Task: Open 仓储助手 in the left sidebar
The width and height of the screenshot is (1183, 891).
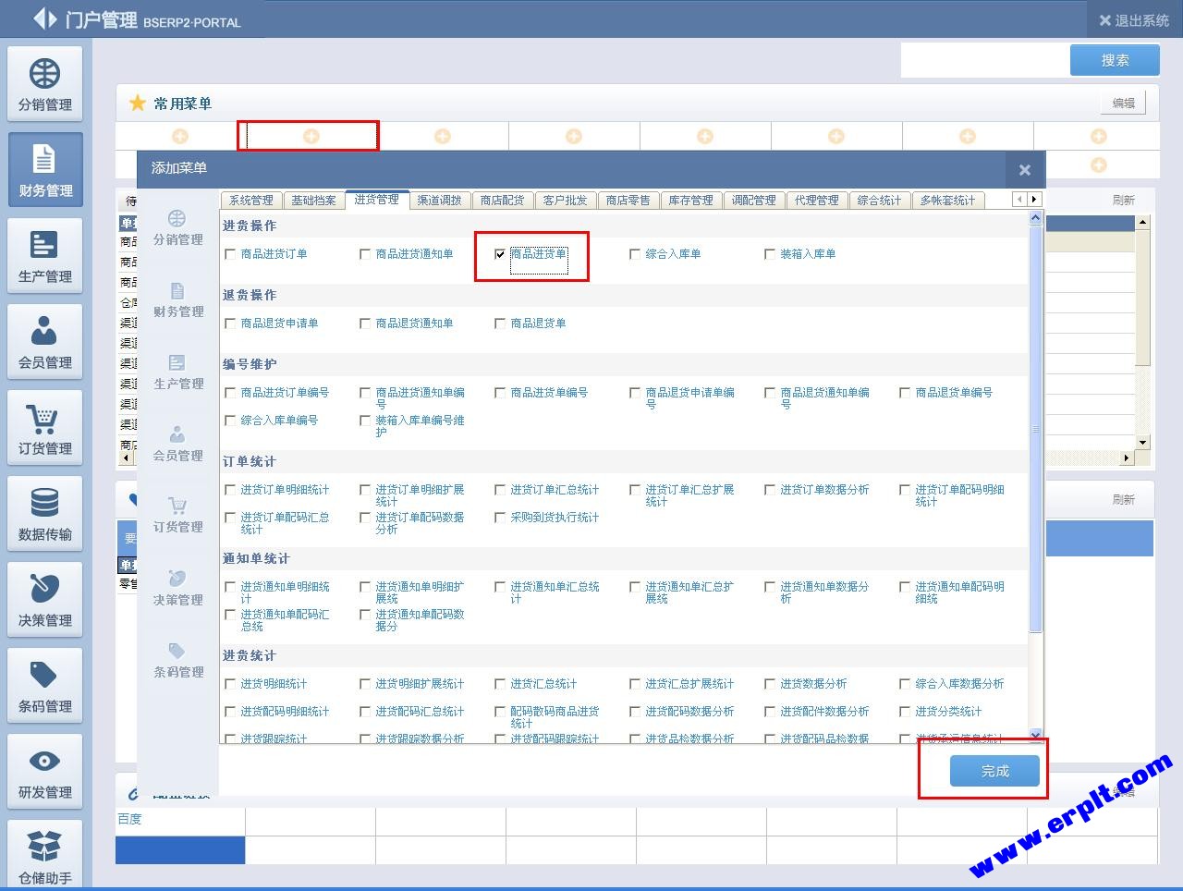Action: click(x=45, y=855)
